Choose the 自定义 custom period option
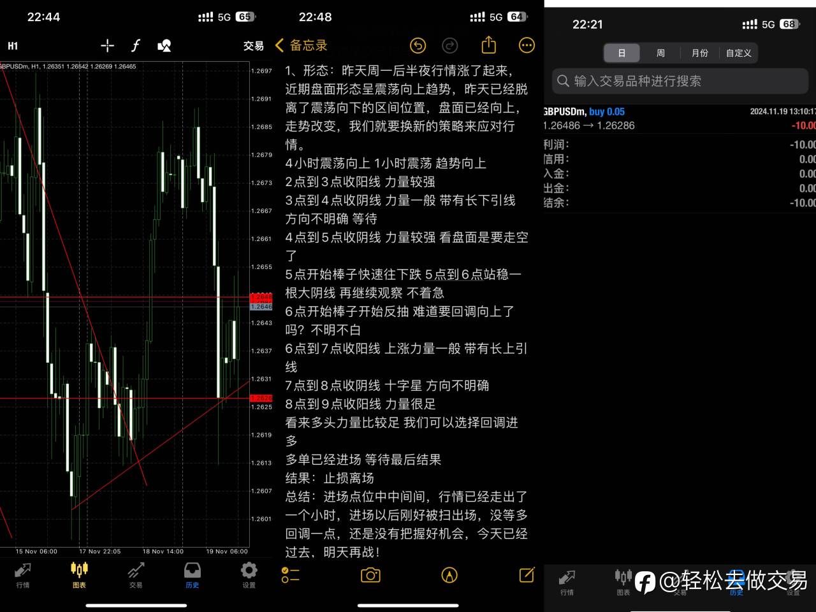This screenshot has height=612, width=816. 738,53
